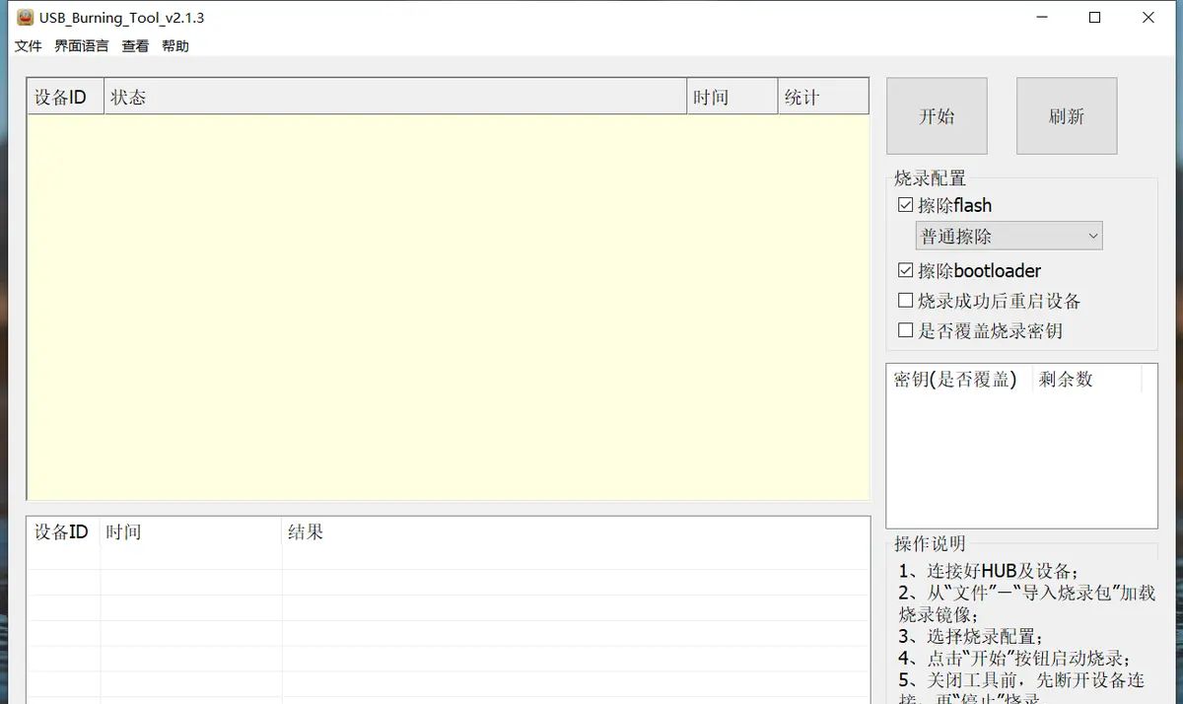Click the 设备ID column header in results table
This screenshot has height=704, width=1183.
tap(63, 532)
